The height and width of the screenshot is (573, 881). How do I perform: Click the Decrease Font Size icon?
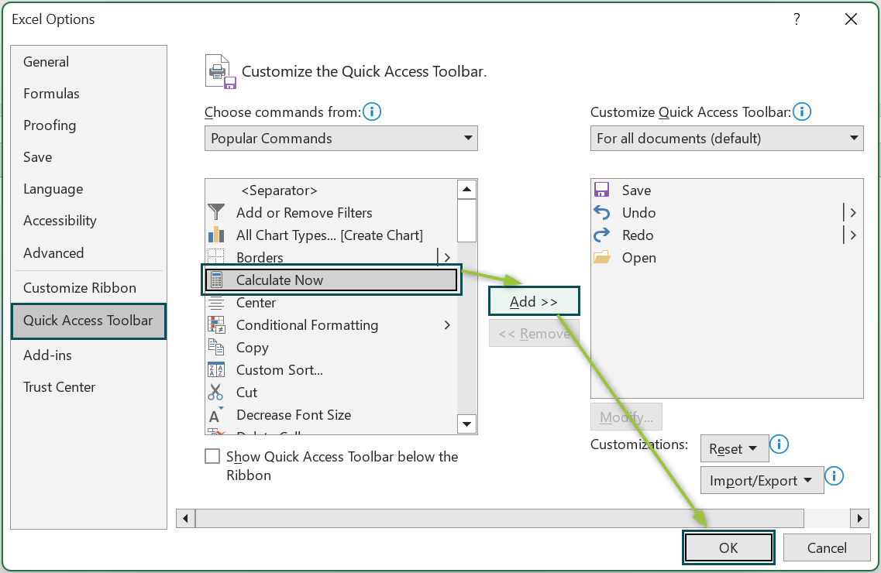[x=215, y=414]
